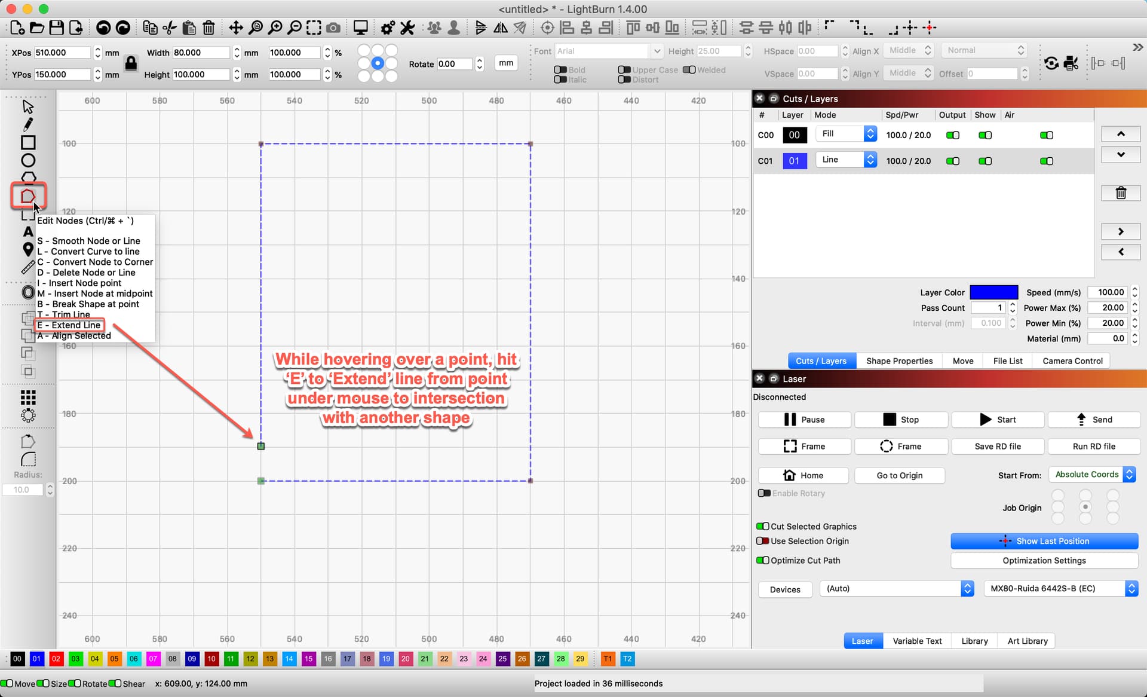Open the device settings wrench icon
Screen dimensions: 1147x697
point(407,27)
